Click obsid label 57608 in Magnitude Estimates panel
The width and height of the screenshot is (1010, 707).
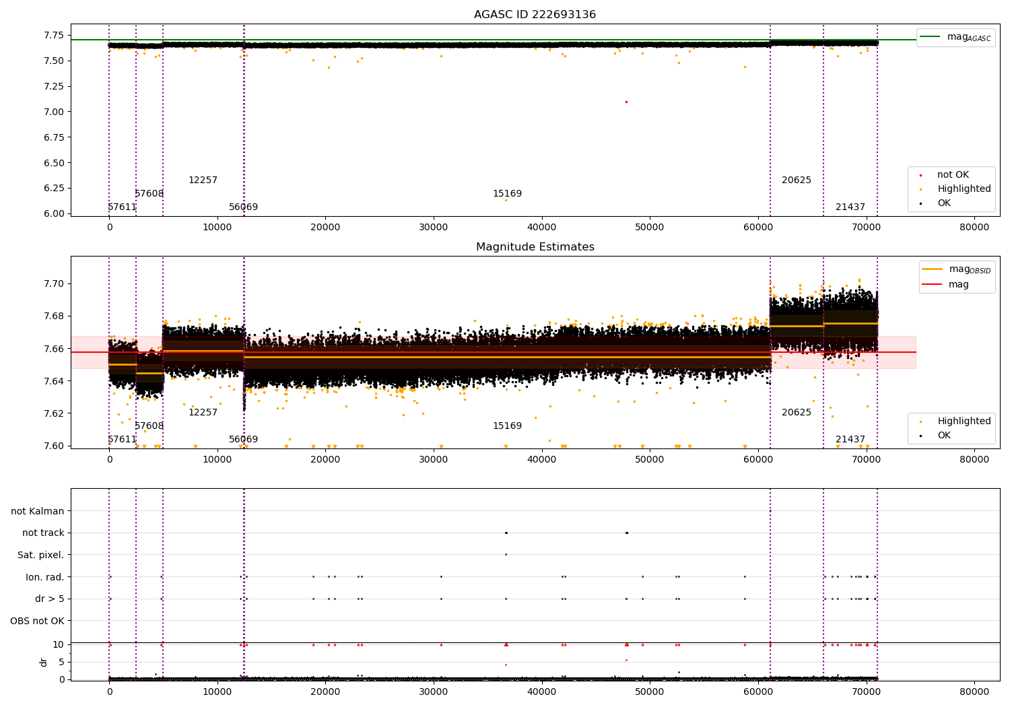149,426
